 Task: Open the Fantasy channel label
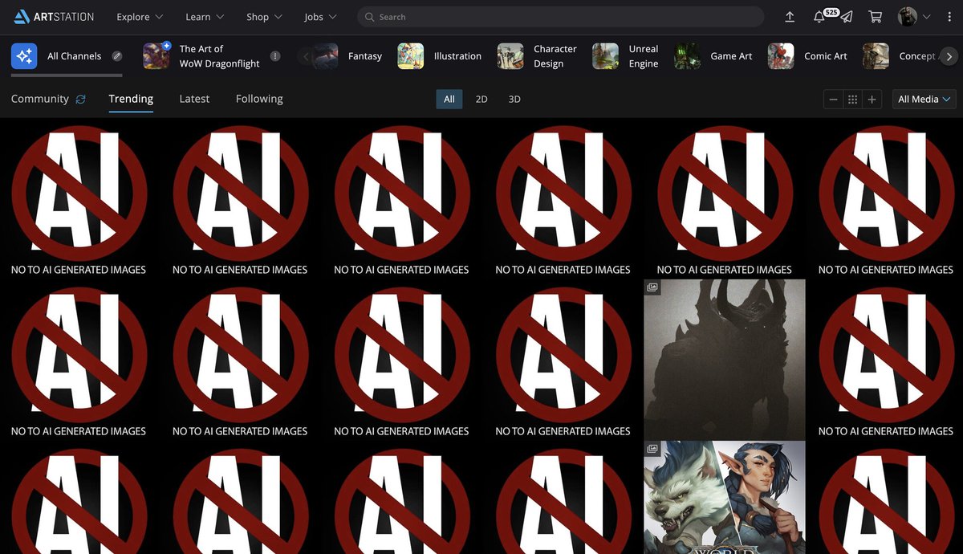(x=365, y=56)
